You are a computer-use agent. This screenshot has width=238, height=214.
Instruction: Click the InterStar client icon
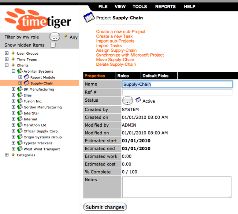pyautogui.click(x=20, y=113)
